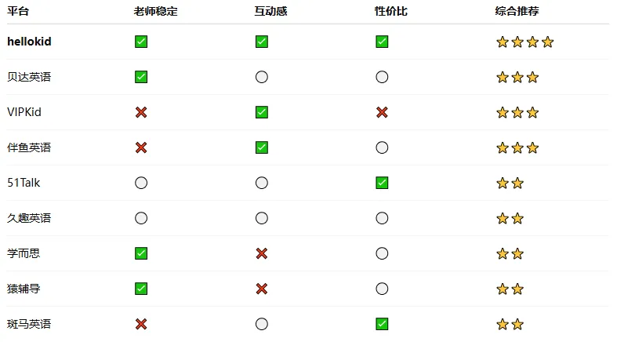Click the green check for 51Talk 性价比

click(382, 183)
